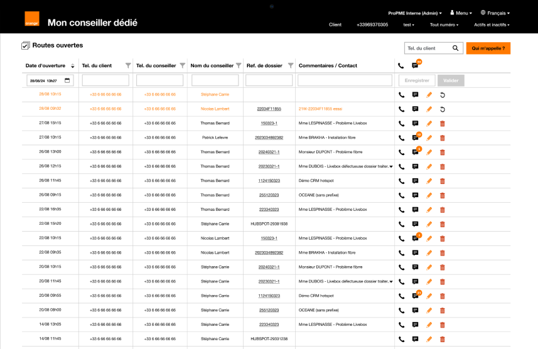Toggle the Routes ouvertes checkbox

coord(25,45)
